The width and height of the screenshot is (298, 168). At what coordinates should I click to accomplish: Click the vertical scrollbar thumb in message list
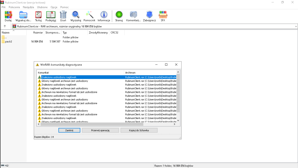pos(178,93)
